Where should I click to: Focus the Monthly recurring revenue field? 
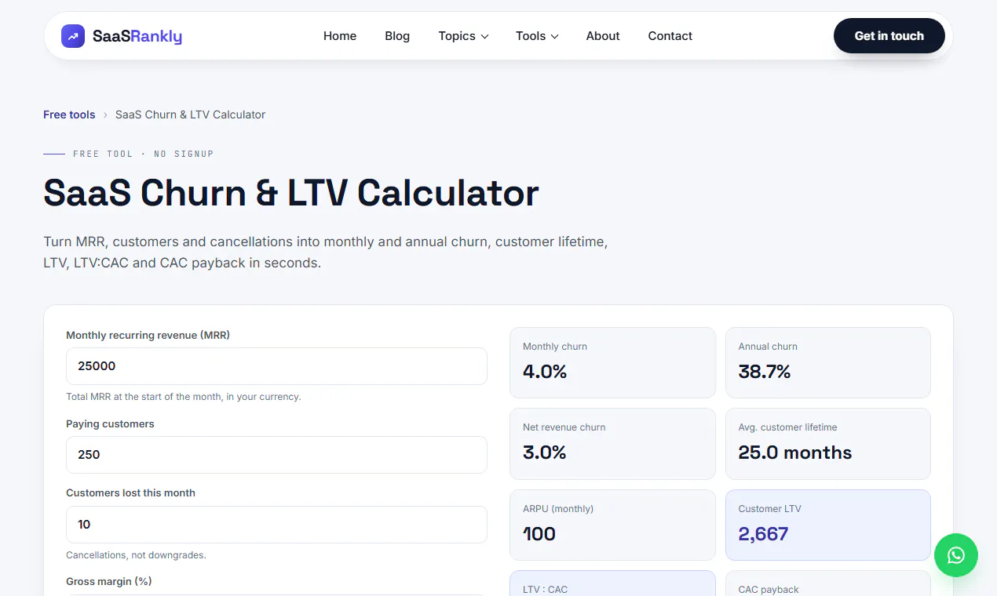[x=276, y=366]
